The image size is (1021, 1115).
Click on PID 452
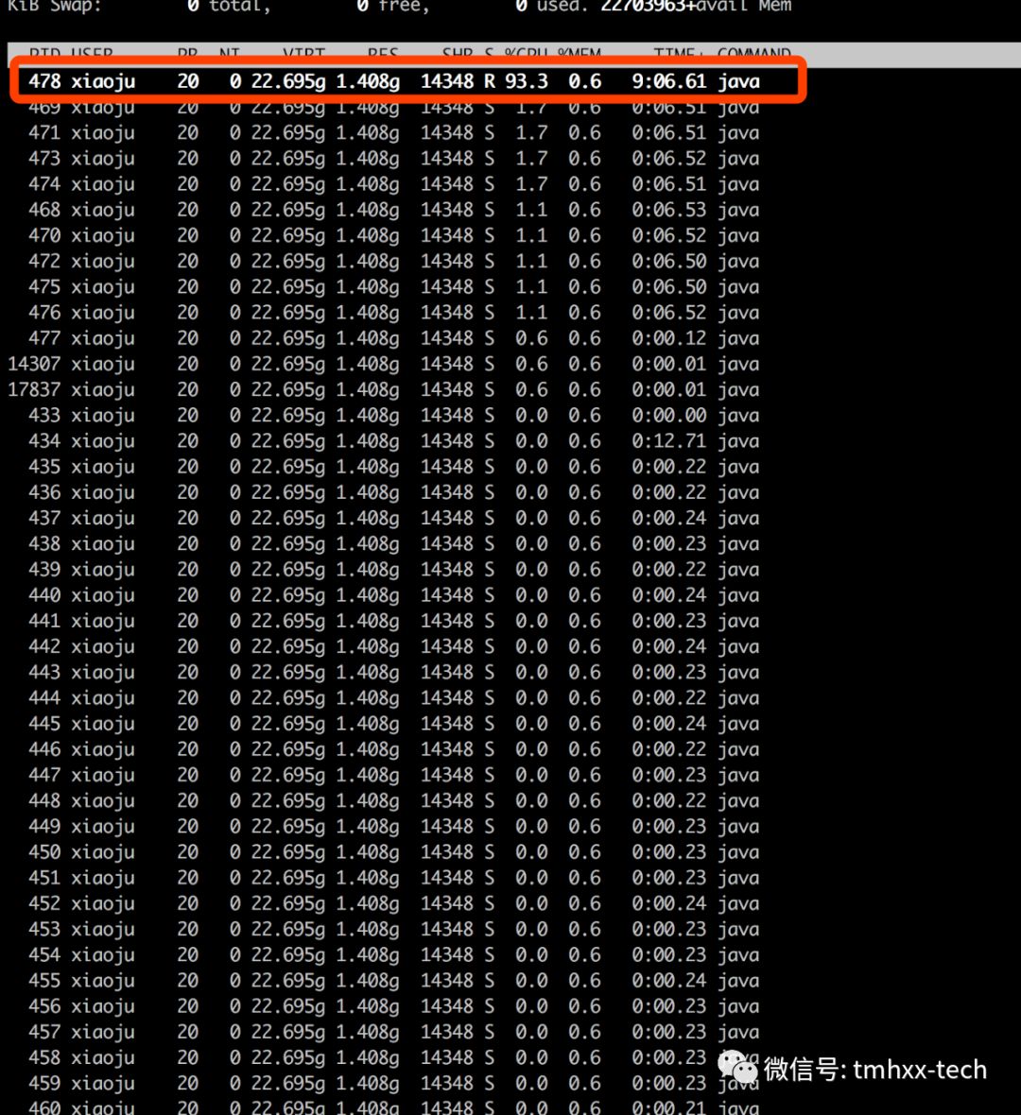click(x=44, y=903)
